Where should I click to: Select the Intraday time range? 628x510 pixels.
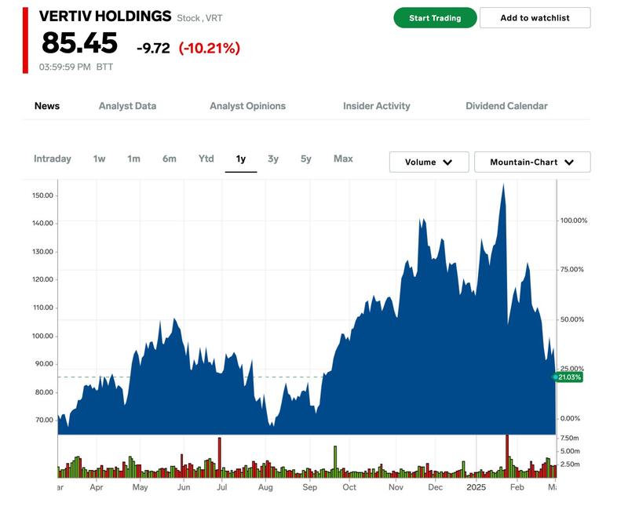click(x=53, y=158)
